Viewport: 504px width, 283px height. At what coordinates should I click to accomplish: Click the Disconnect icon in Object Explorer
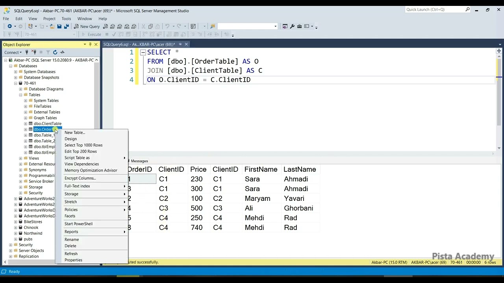[x=34, y=52]
